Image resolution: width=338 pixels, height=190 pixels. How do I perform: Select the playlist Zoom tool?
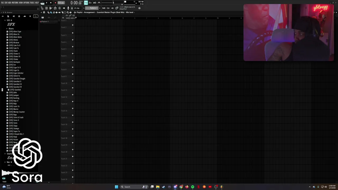[68, 12]
